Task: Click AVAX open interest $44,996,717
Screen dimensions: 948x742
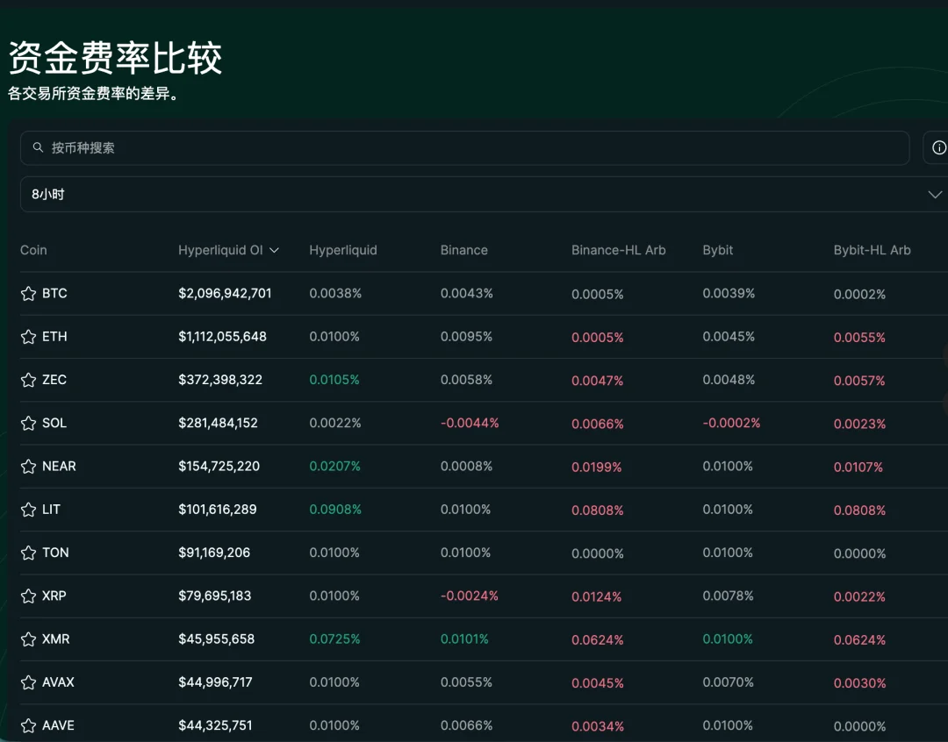Action: point(215,682)
